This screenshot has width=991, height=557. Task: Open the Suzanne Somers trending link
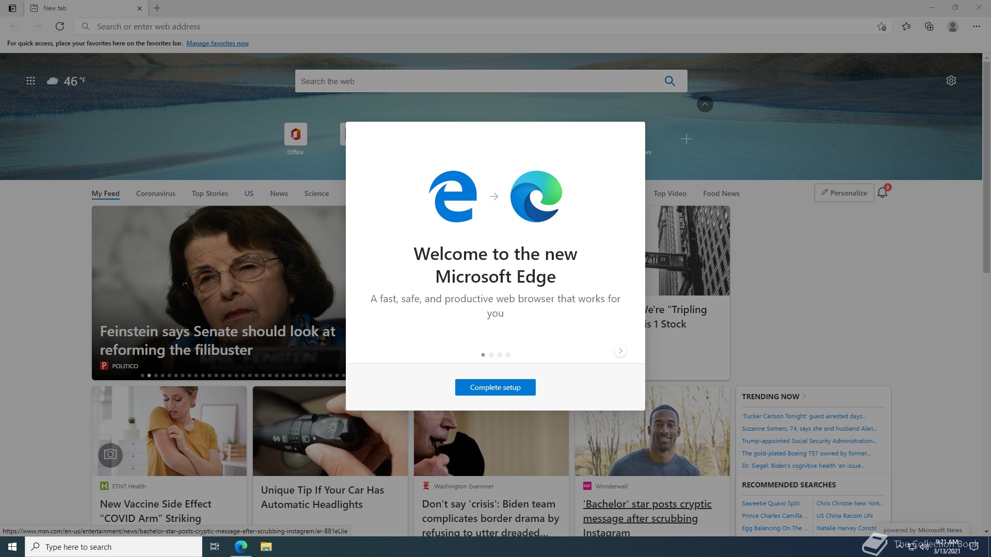point(809,429)
